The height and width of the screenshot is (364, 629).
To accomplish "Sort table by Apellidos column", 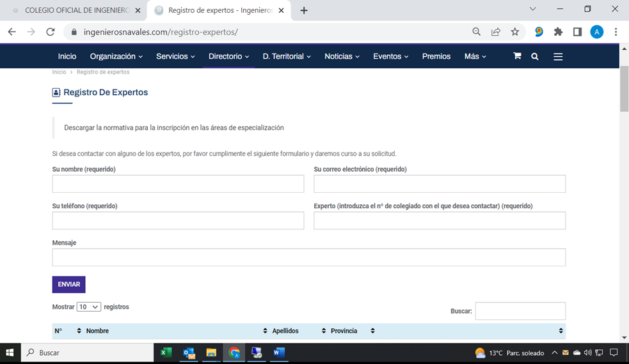I will [298, 331].
